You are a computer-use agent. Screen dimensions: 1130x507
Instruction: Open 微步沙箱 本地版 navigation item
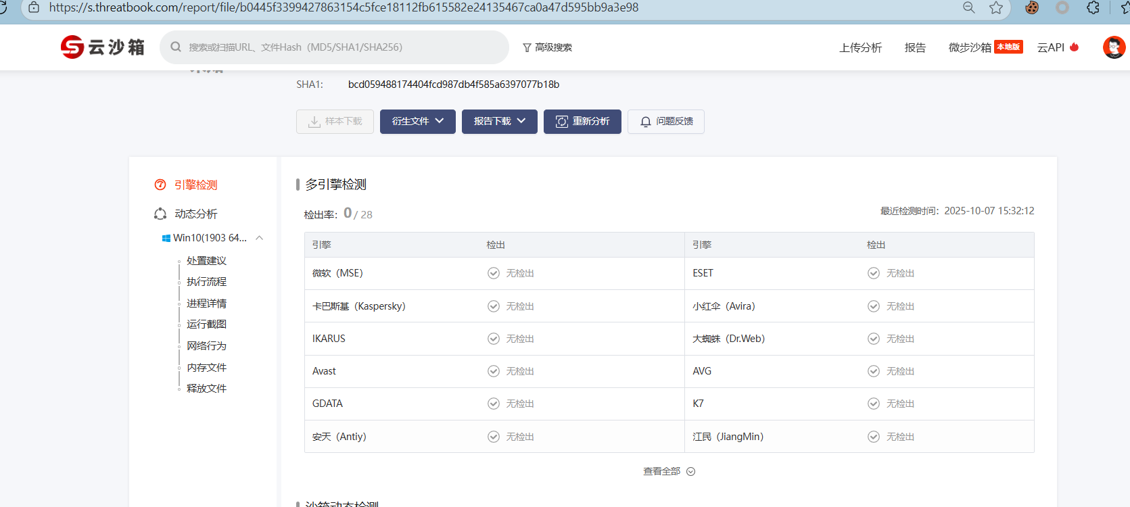(x=985, y=47)
